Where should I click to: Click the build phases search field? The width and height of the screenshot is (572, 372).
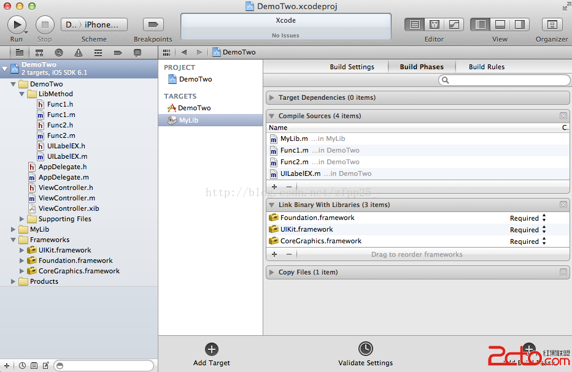(x=506, y=80)
